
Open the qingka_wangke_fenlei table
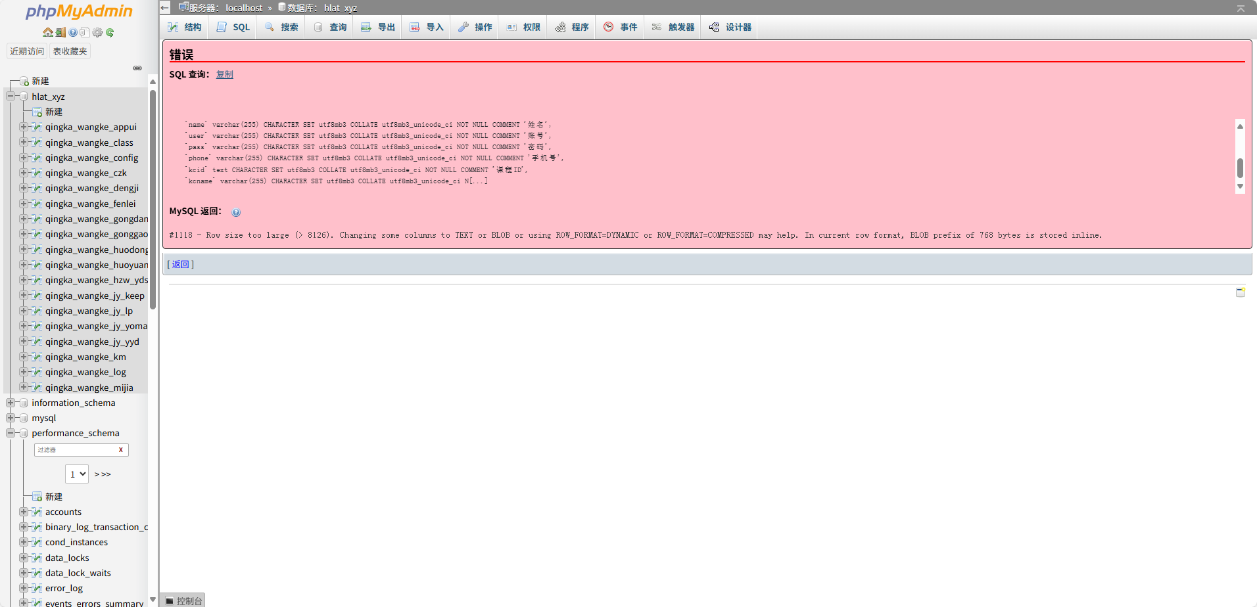(91, 204)
